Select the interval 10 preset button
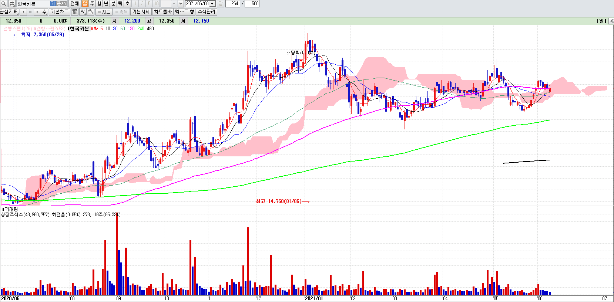Screen dimensions: 614x302 (156, 4)
